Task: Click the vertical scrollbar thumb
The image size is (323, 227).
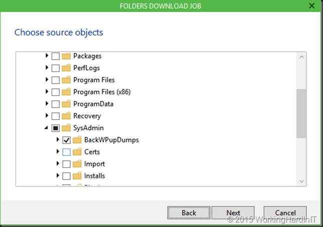Action: (301, 113)
